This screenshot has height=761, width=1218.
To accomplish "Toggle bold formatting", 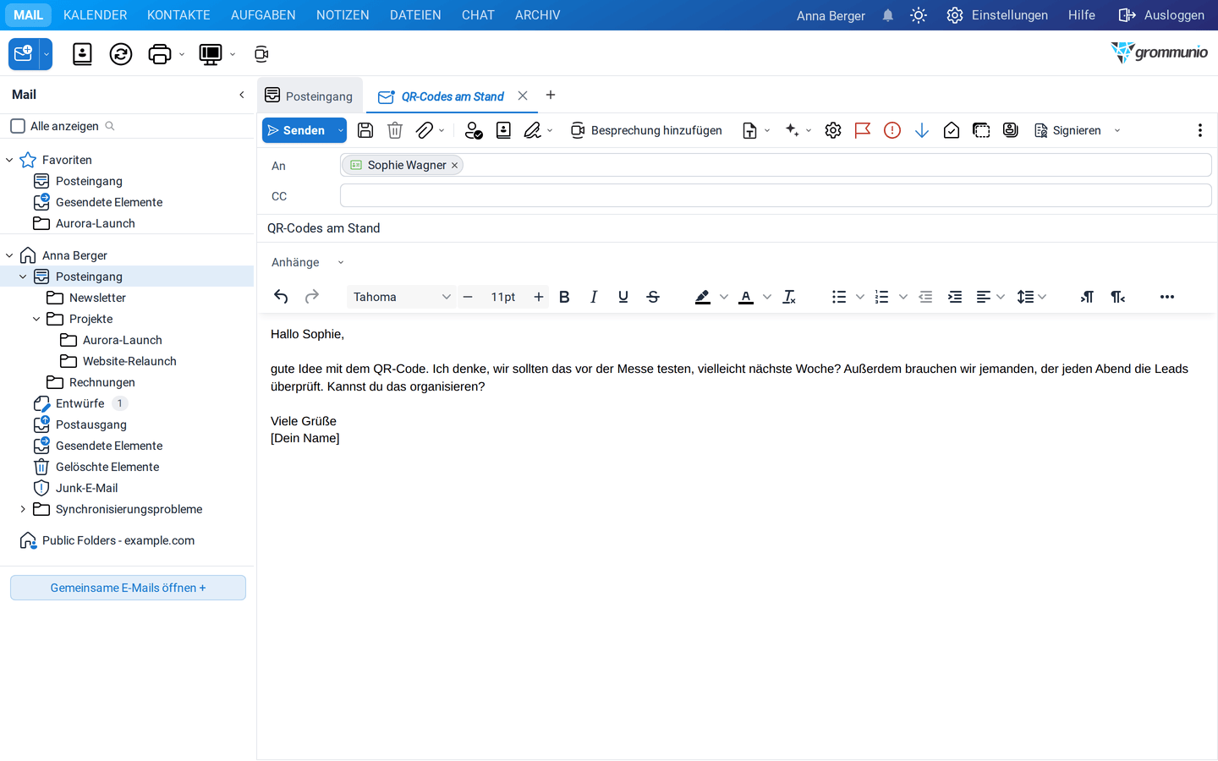I will pos(564,297).
